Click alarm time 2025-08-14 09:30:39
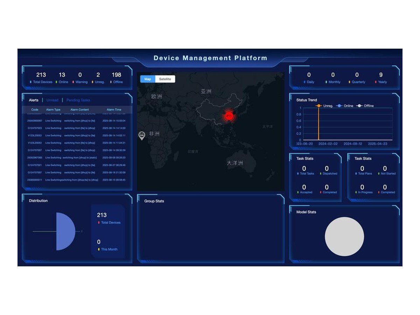Viewport: 420px width, 315px height. (114, 150)
